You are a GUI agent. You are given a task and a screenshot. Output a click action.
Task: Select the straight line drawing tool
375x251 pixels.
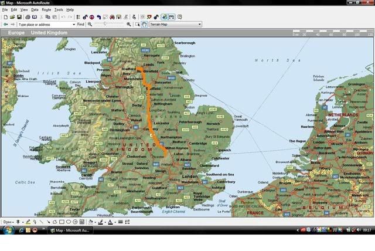point(42,222)
